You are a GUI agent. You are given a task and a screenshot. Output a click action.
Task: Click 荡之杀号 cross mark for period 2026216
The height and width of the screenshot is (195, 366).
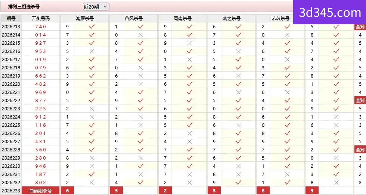[238, 51]
